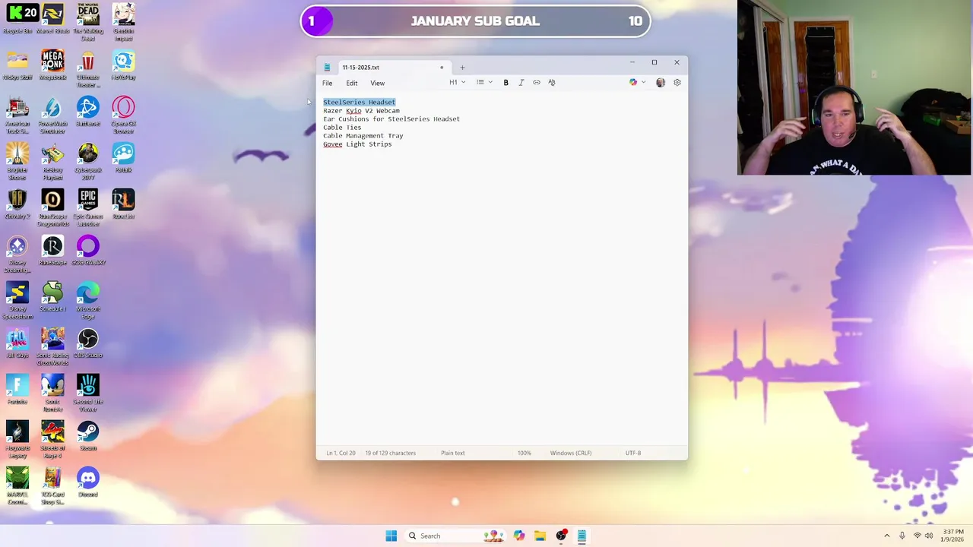Image resolution: width=973 pixels, height=547 pixels.
Task: Select the Steam desktop icon
Action: point(88,437)
